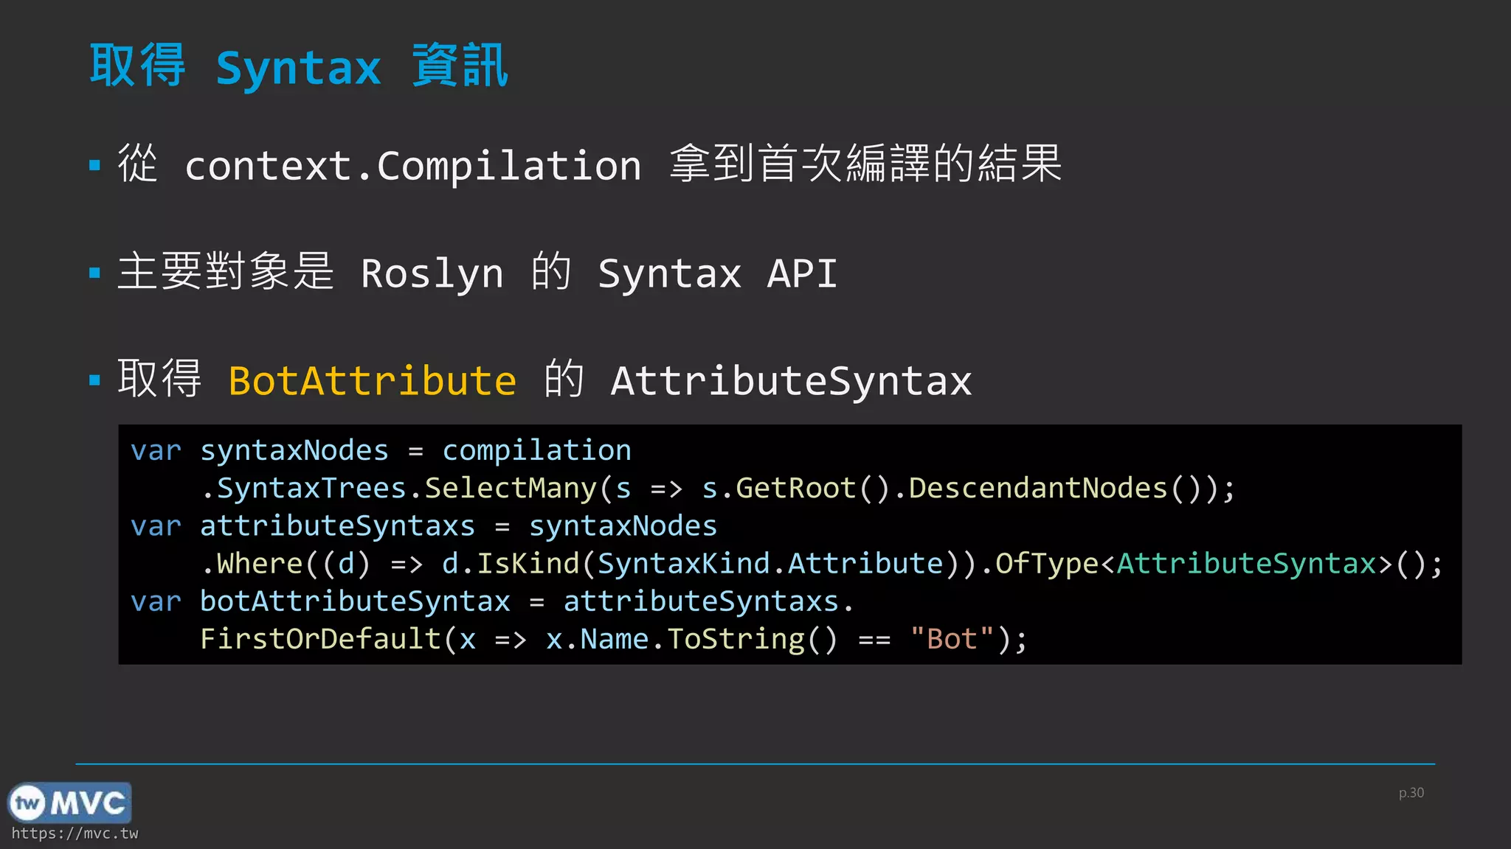Click 'x.Name.ToString()' in the last code line
This screenshot has height=849, width=1511.
[692, 639]
